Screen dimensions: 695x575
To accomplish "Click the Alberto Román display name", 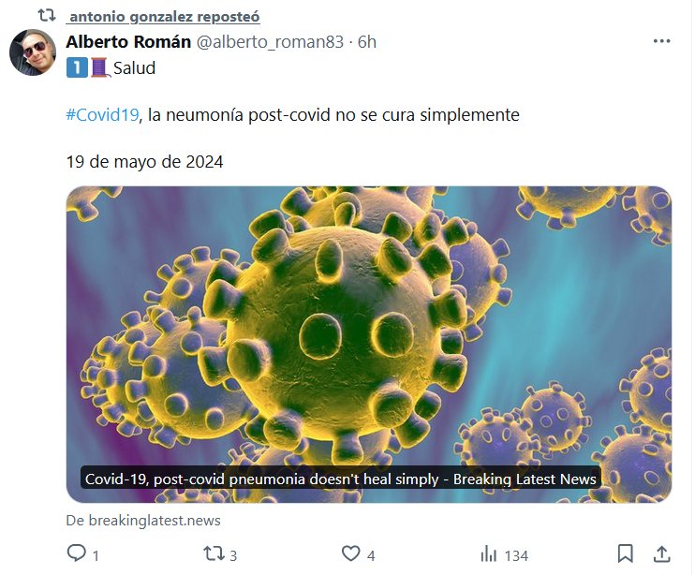I will 128,41.
